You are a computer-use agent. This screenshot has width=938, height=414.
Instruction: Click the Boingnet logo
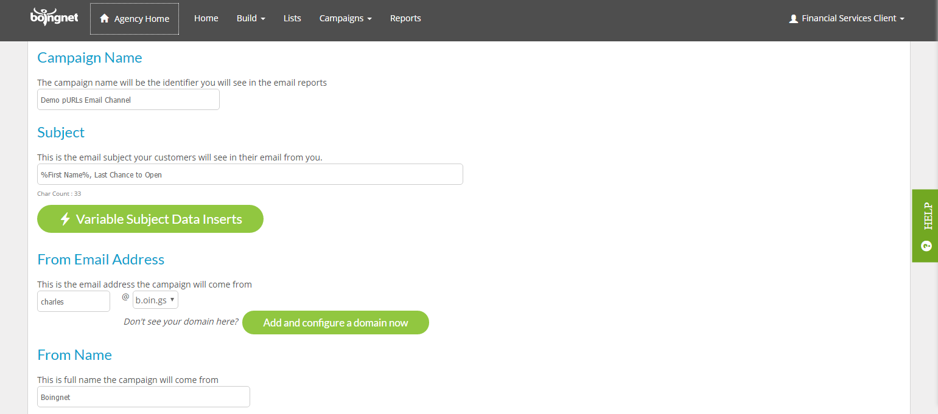coord(54,18)
